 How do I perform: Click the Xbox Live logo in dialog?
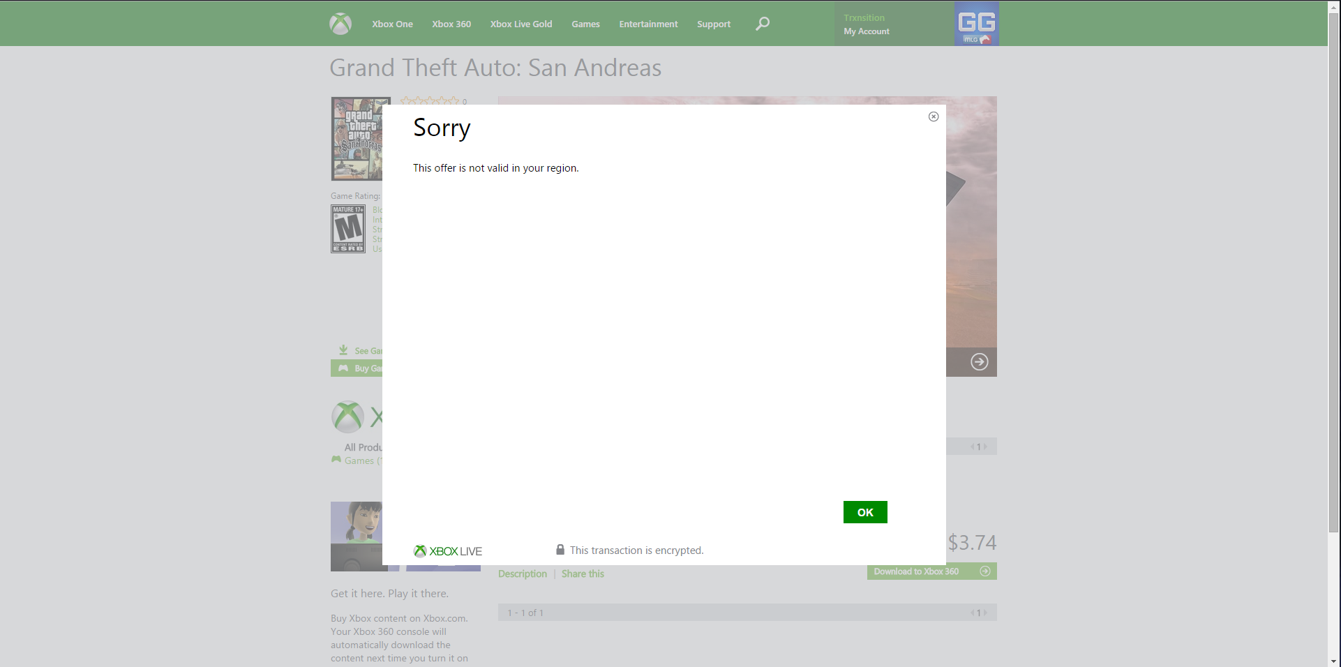pyautogui.click(x=448, y=551)
